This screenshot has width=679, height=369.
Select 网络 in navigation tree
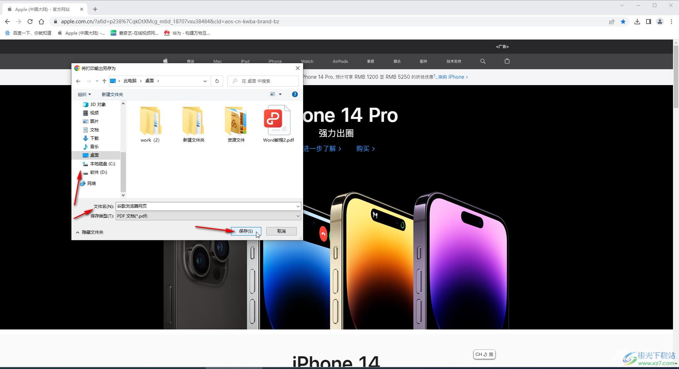pos(88,183)
